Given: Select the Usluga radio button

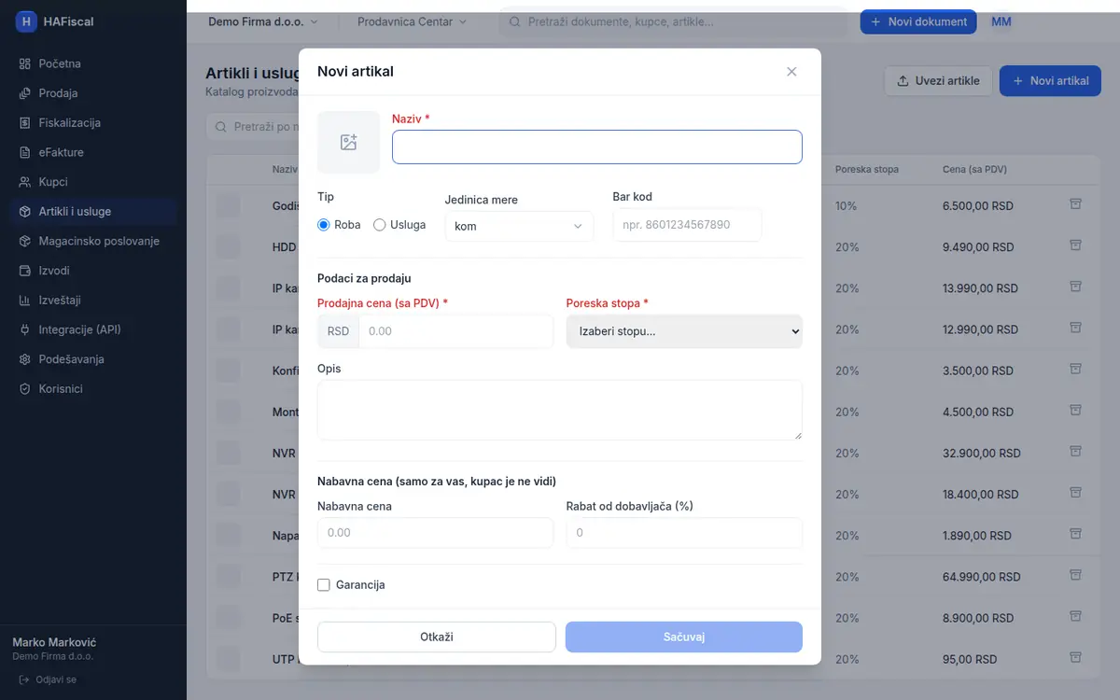Looking at the screenshot, I should pos(380,225).
